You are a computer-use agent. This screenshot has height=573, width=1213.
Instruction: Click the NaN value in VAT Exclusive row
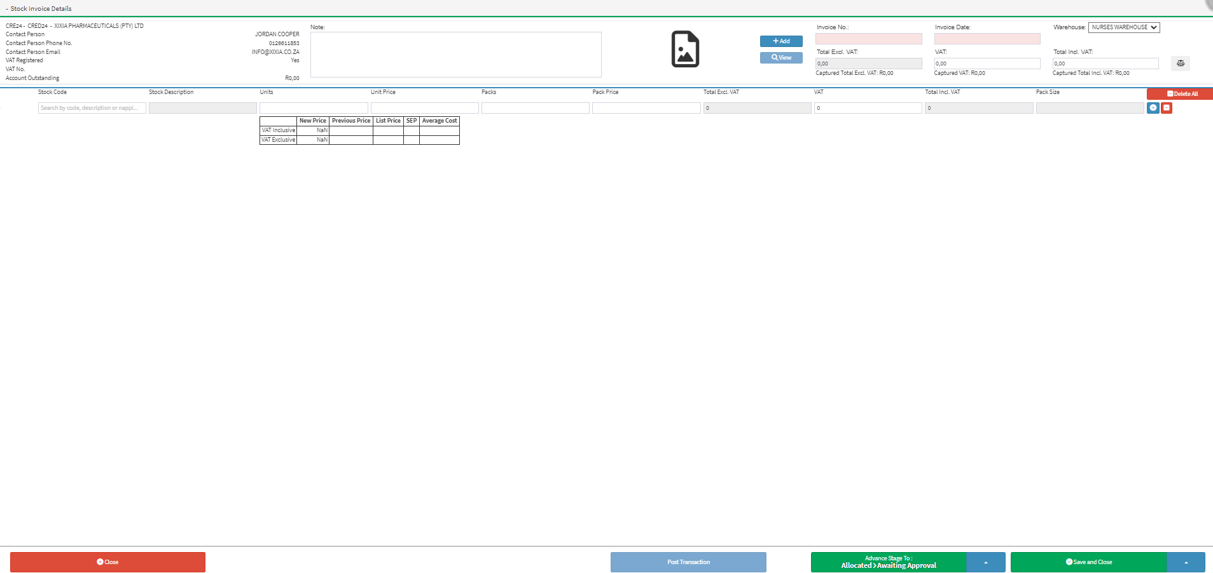click(x=322, y=140)
